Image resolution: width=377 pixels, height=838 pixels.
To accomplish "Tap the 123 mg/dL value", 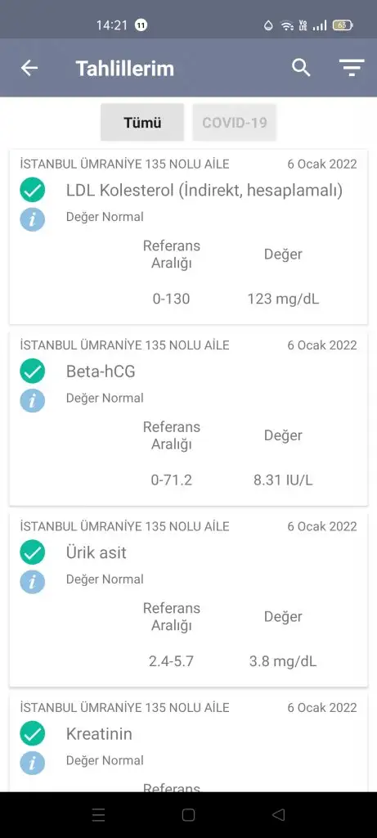I will (283, 299).
